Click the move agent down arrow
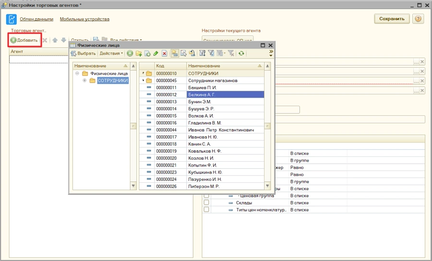 point(64,40)
